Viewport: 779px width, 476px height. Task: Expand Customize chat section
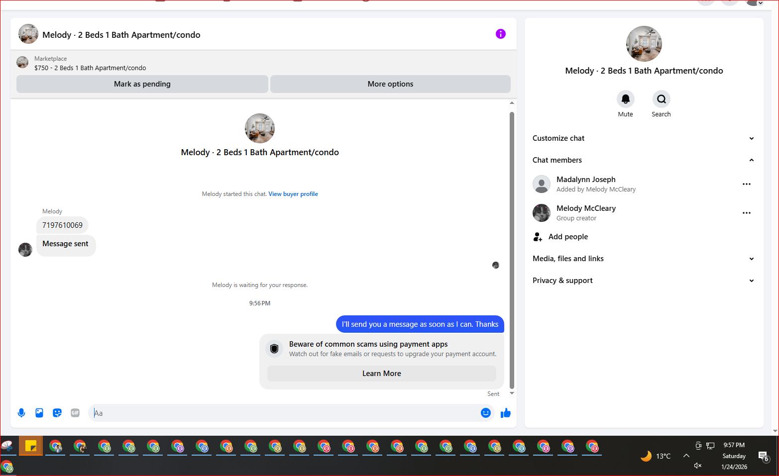(x=643, y=138)
